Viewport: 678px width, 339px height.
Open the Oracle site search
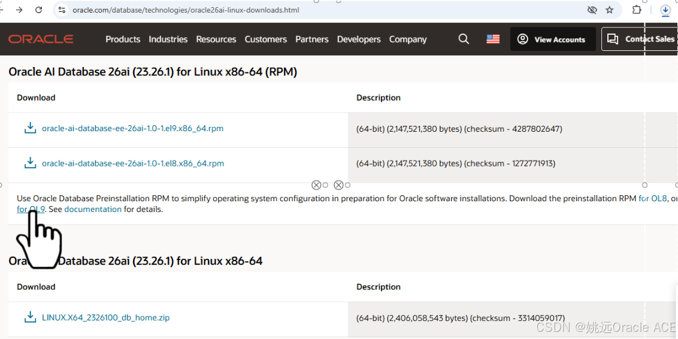464,39
